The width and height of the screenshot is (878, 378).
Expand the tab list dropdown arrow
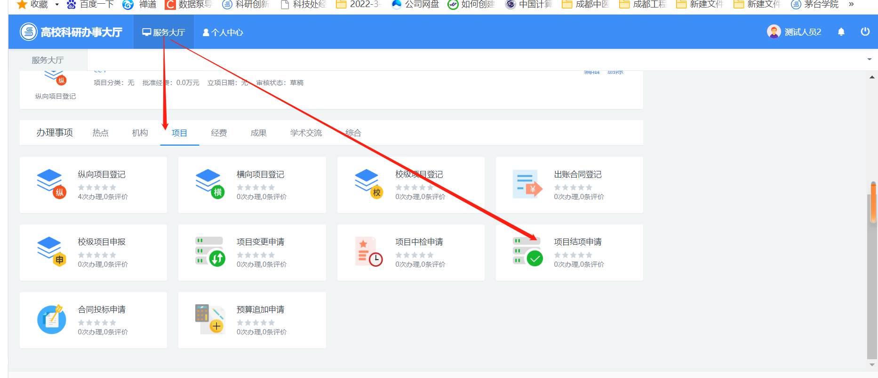(869, 60)
